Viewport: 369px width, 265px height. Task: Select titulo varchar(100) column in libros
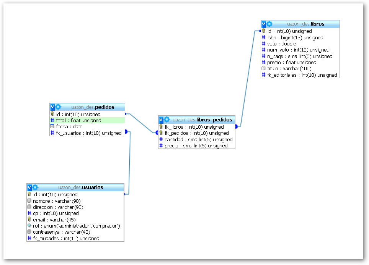tap(289, 69)
